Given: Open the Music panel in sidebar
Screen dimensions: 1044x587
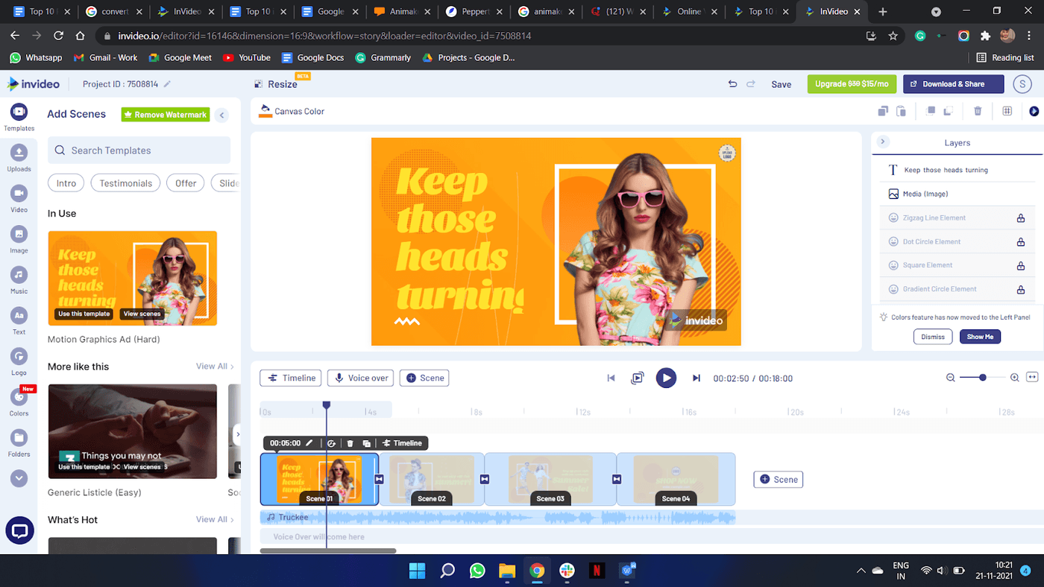Looking at the screenshot, I should [x=19, y=276].
